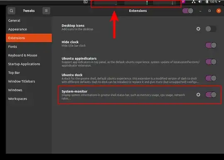This screenshot has height=160, width=224.
Task: Click the system monitor graphs in top bar
Action: click(x=136, y=3)
